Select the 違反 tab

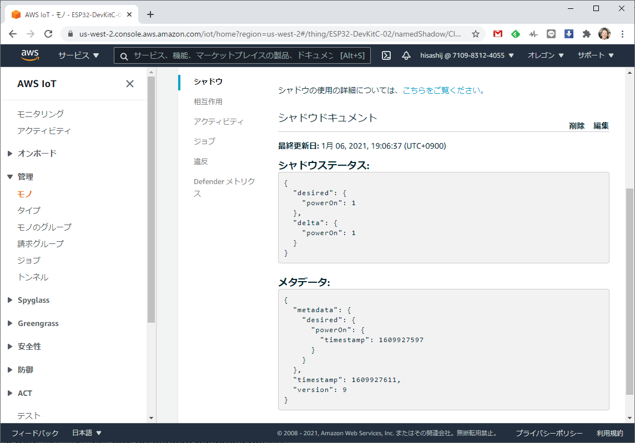click(x=201, y=161)
